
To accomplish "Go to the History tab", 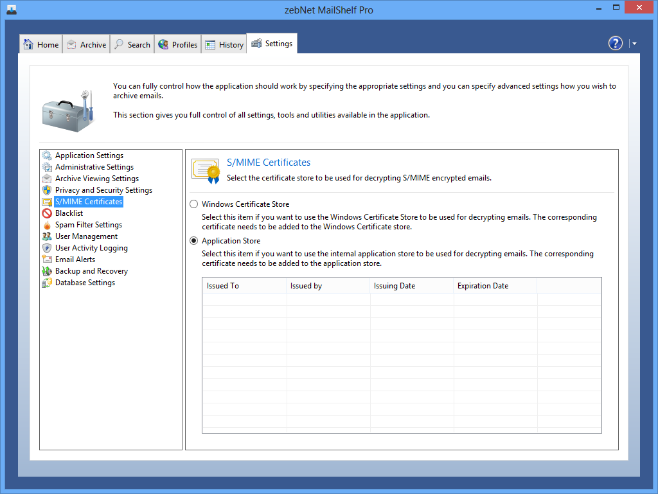I will coord(224,44).
